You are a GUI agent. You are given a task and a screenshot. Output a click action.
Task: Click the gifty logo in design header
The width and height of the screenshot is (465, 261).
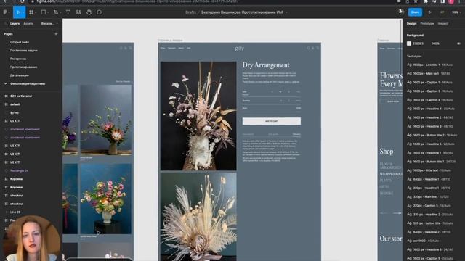(239, 49)
